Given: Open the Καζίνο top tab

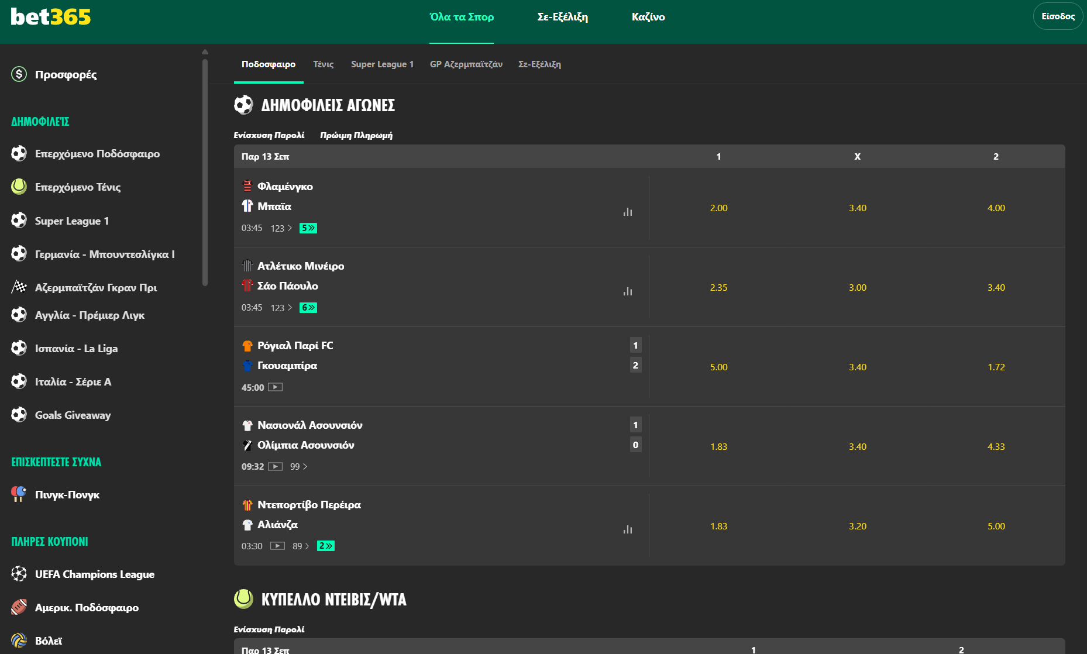Looking at the screenshot, I should [x=648, y=17].
